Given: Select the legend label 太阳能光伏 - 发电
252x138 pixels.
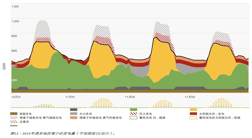Looking at the screenshot, I should [212, 114].
